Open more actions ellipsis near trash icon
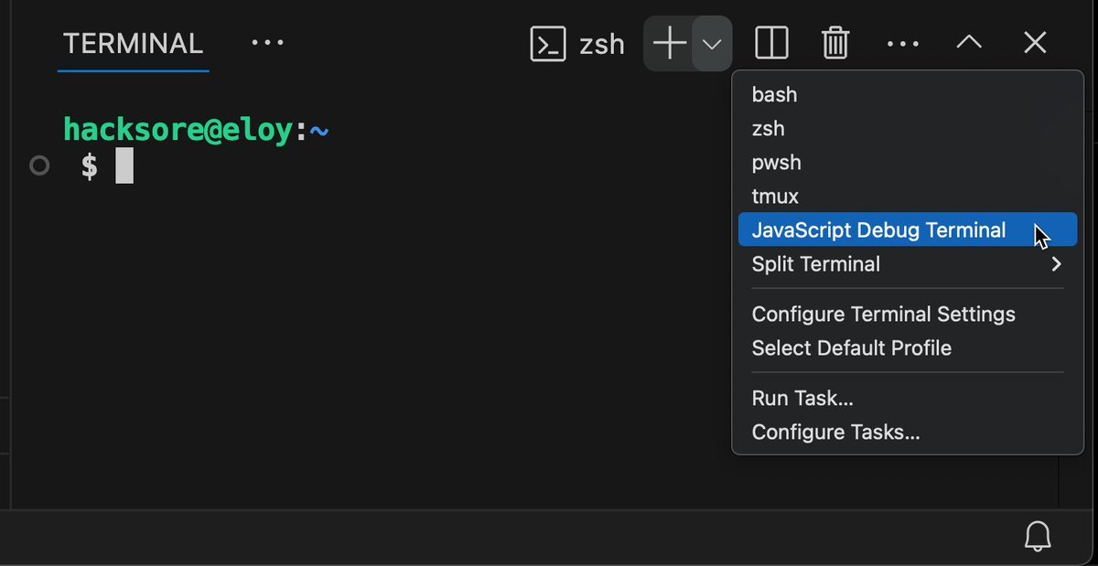The image size is (1098, 566). tap(902, 44)
